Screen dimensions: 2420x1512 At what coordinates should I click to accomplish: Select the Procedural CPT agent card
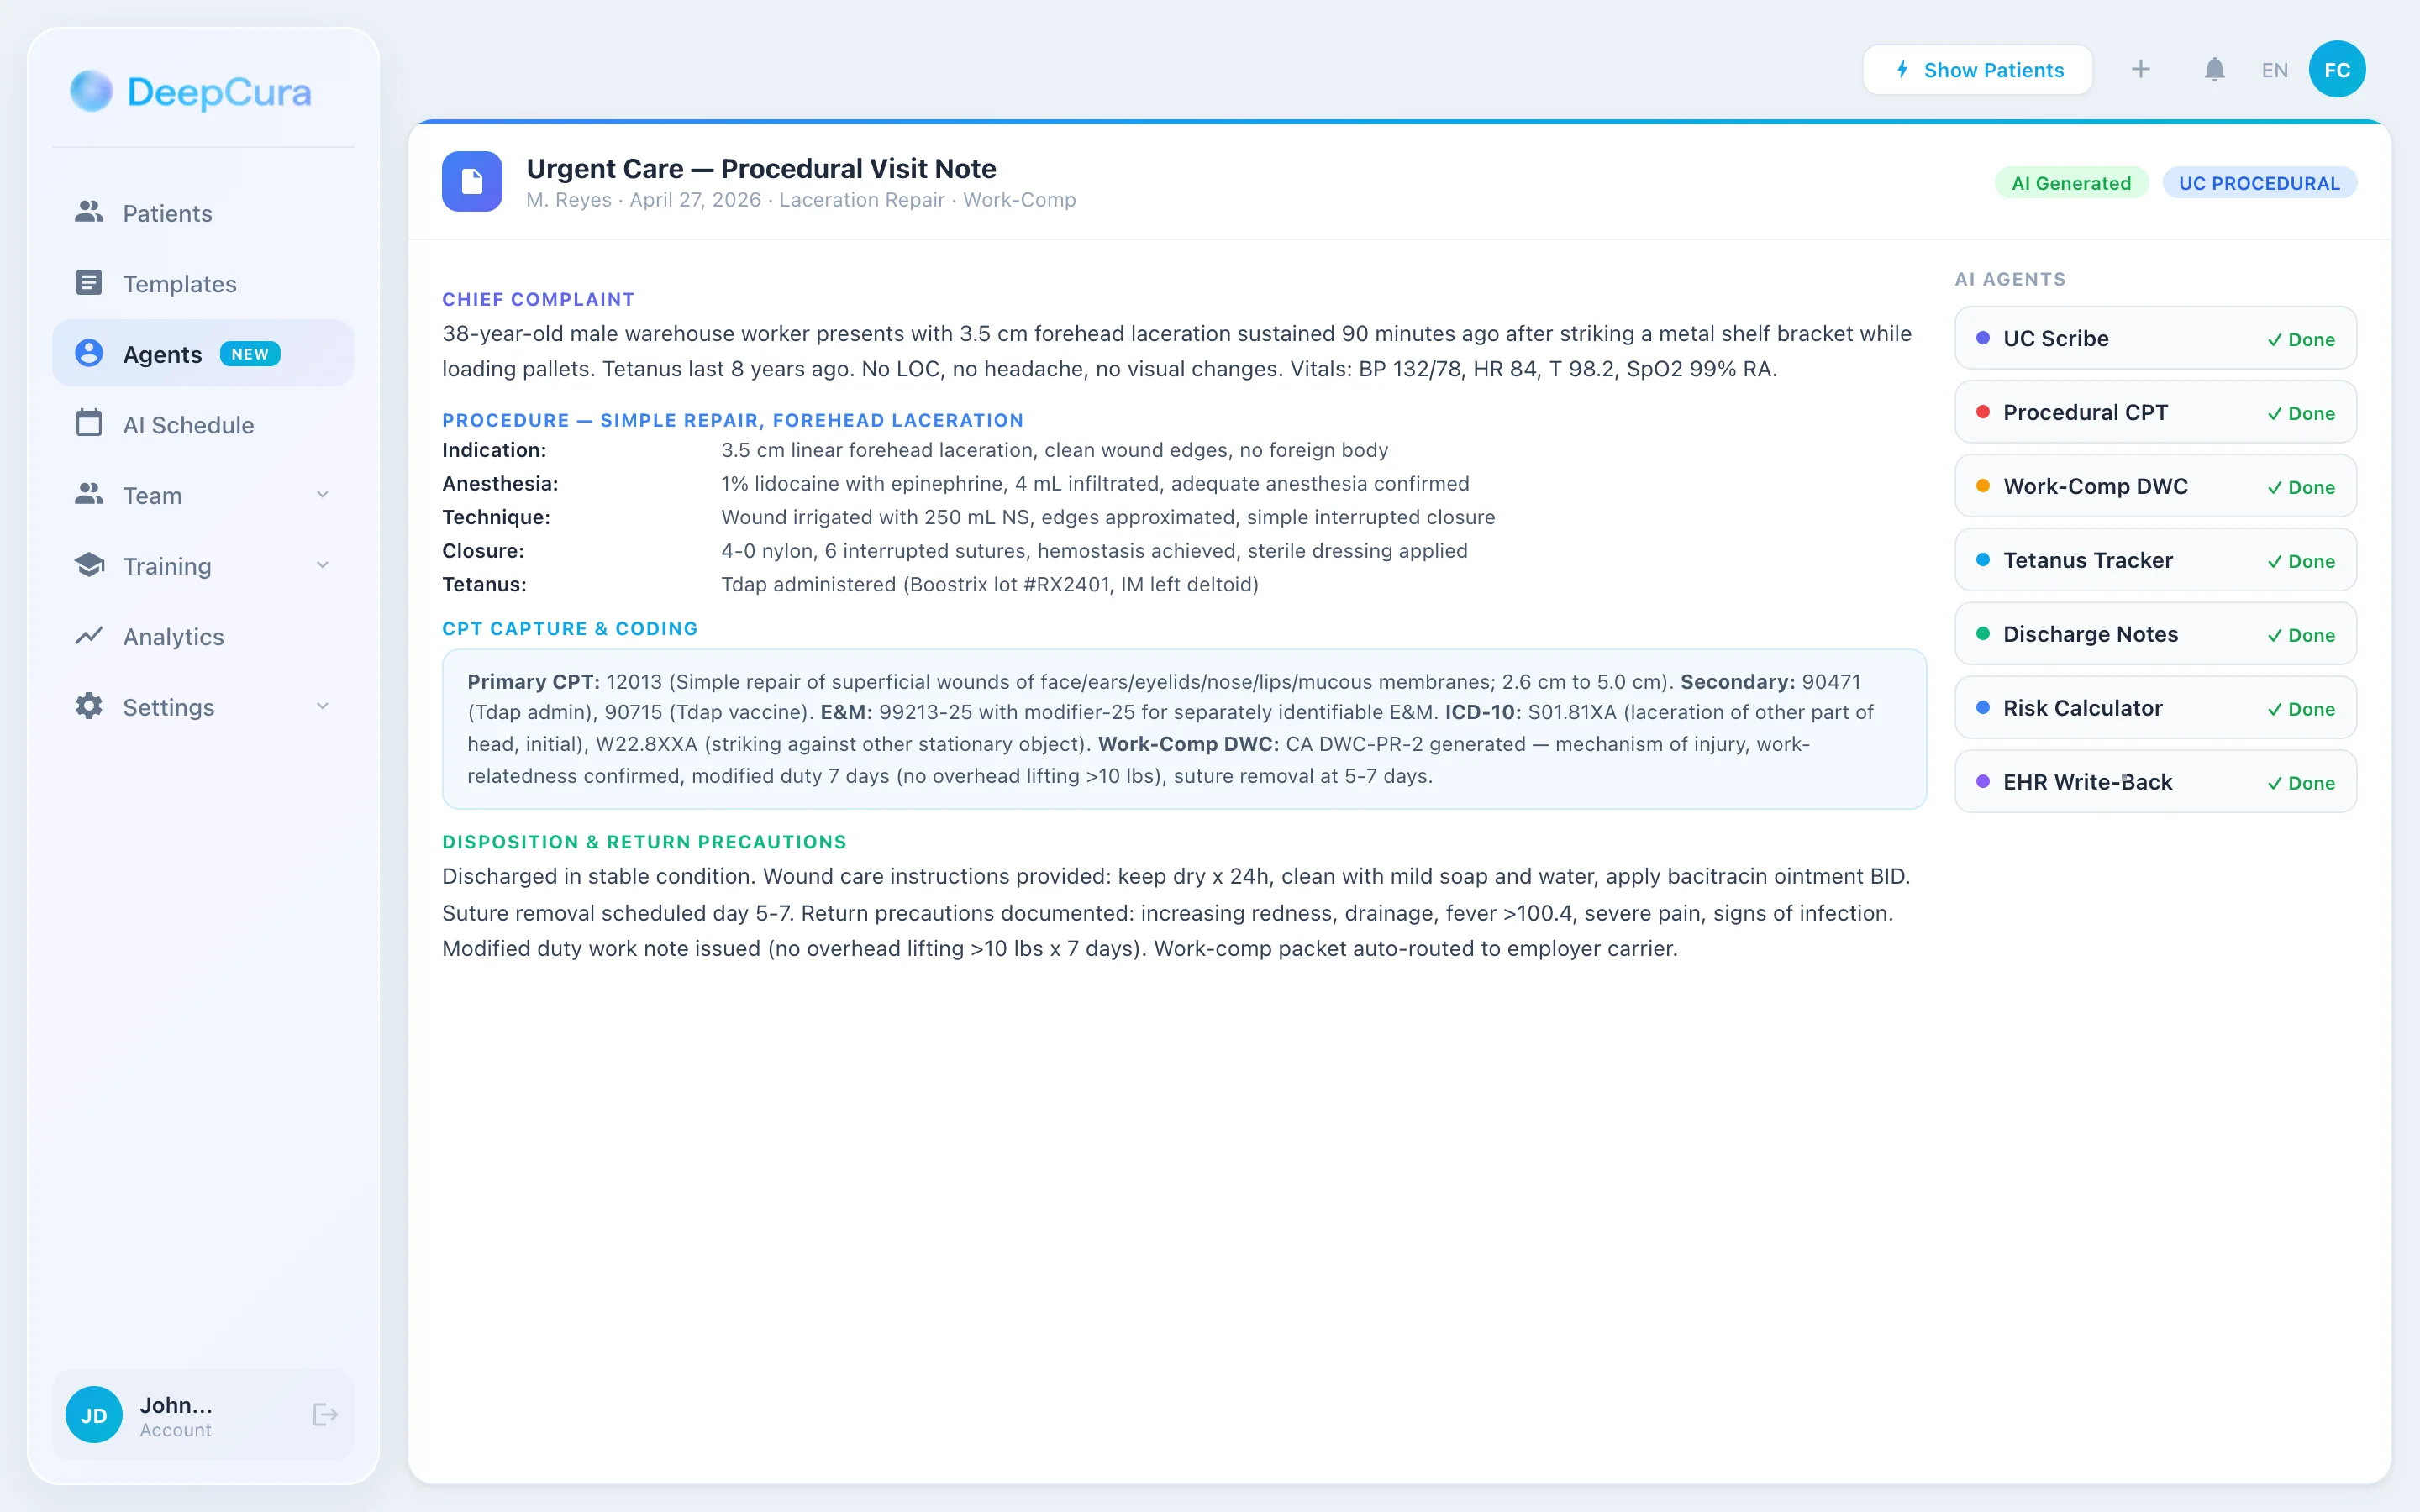tap(2155, 412)
